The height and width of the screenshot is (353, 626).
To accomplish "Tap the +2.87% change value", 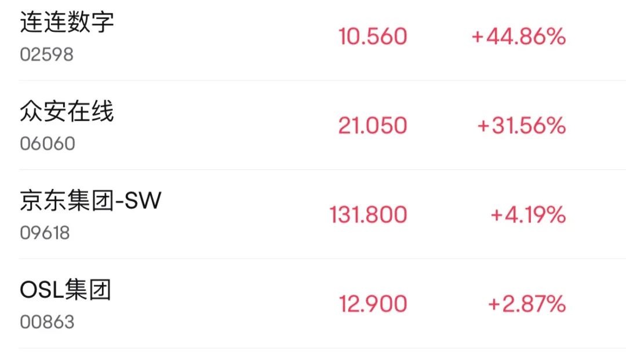I will coord(527,304).
